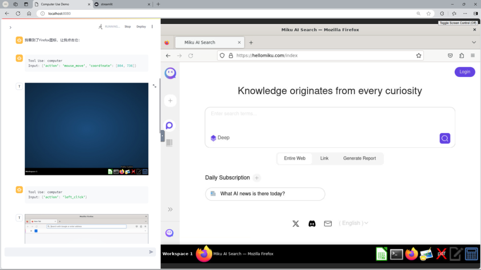Image resolution: width=481 pixels, height=270 pixels.
Task: Click the purple search button icon
Action: [444, 138]
